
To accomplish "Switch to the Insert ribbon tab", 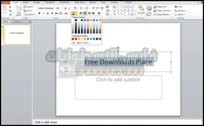I will (x=26, y=2).
